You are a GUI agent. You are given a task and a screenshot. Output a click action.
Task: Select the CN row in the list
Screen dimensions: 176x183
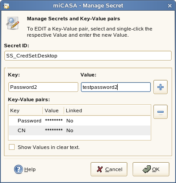click(x=80, y=130)
